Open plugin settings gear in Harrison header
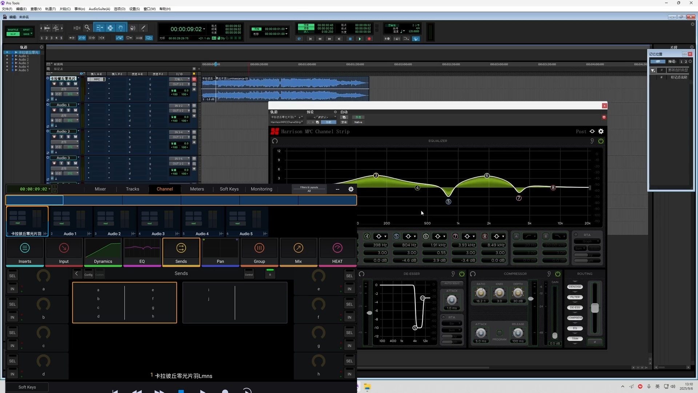Image resolution: width=698 pixels, height=393 pixels. 601,131
